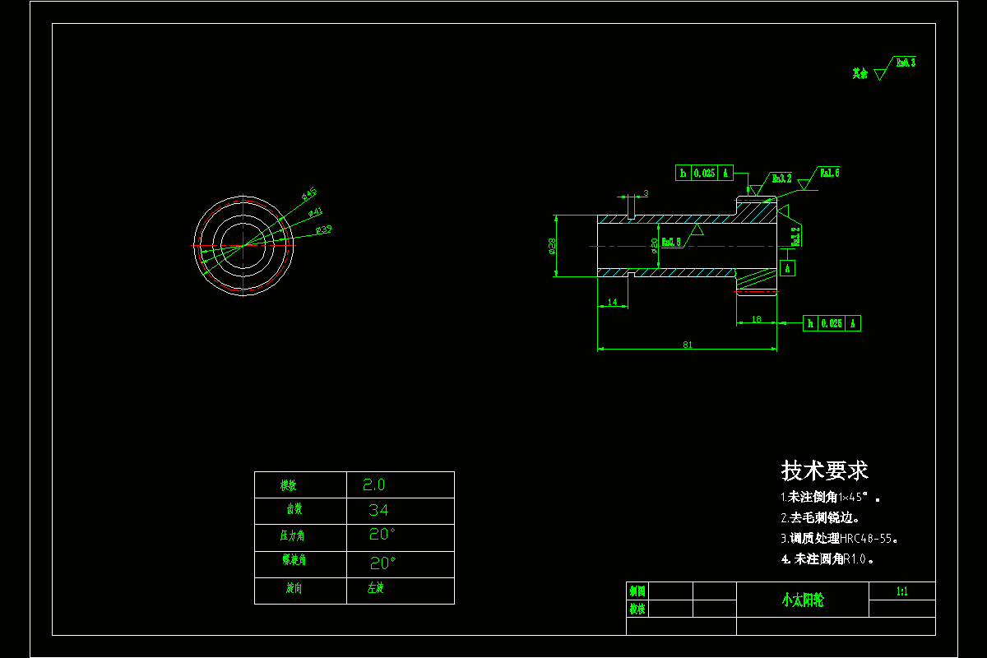This screenshot has height=658, width=987.
Task: Click the module value 2.0
Action: coord(374,484)
